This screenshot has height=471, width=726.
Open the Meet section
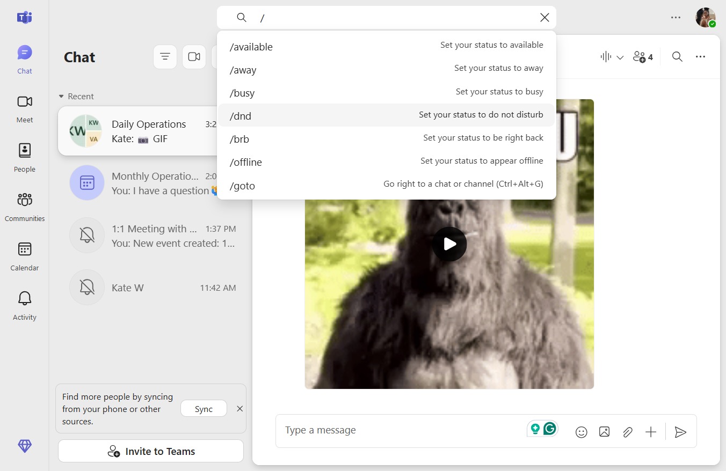25,108
